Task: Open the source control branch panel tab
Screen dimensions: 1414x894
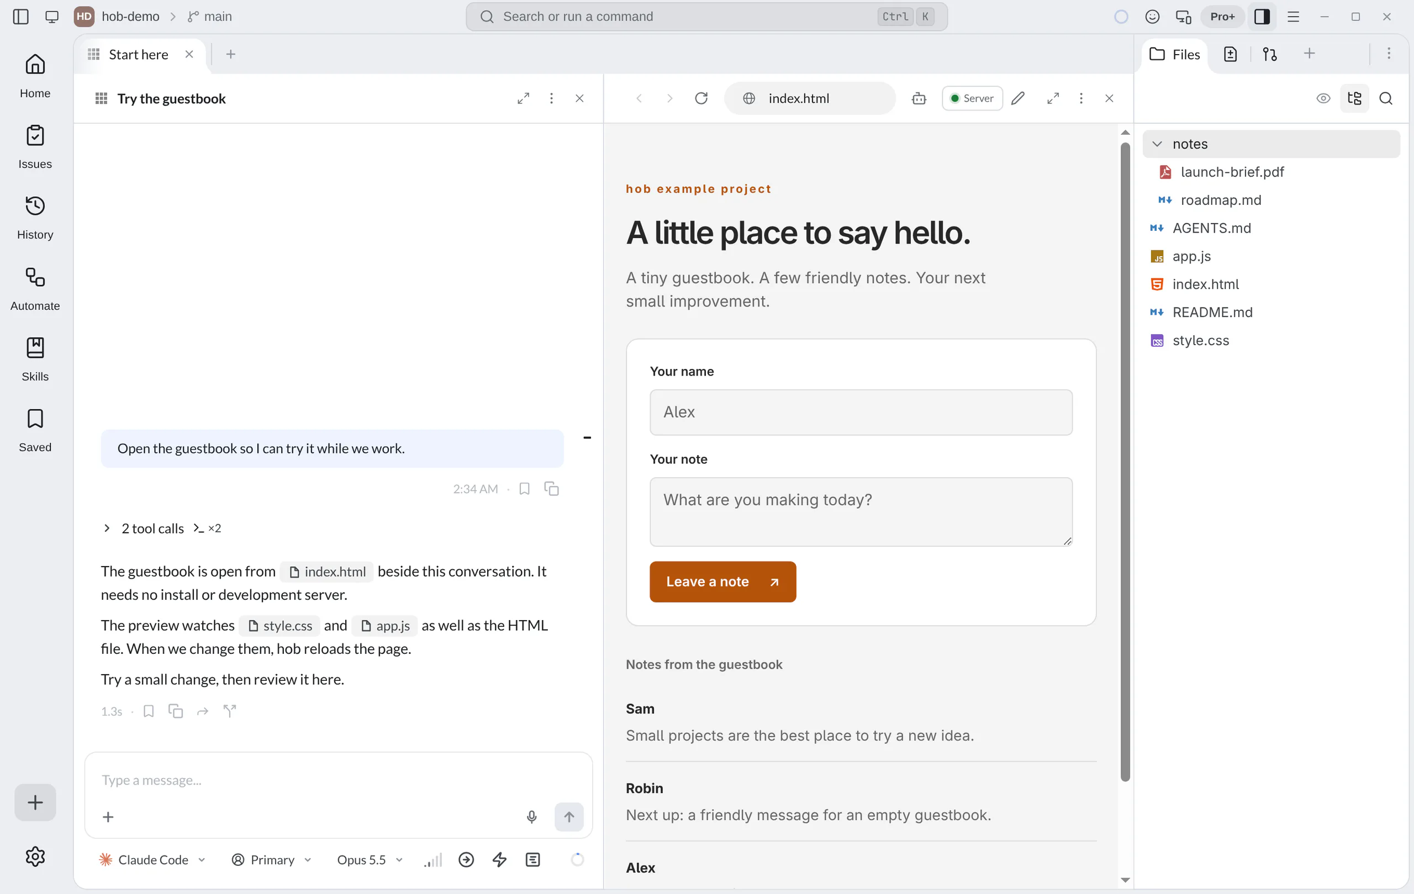Action: [1269, 54]
